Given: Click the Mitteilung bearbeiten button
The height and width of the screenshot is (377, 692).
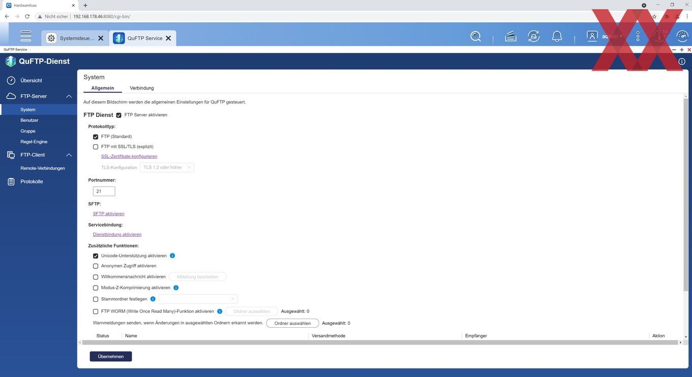Looking at the screenshot, I should click(x=197, y=277).
